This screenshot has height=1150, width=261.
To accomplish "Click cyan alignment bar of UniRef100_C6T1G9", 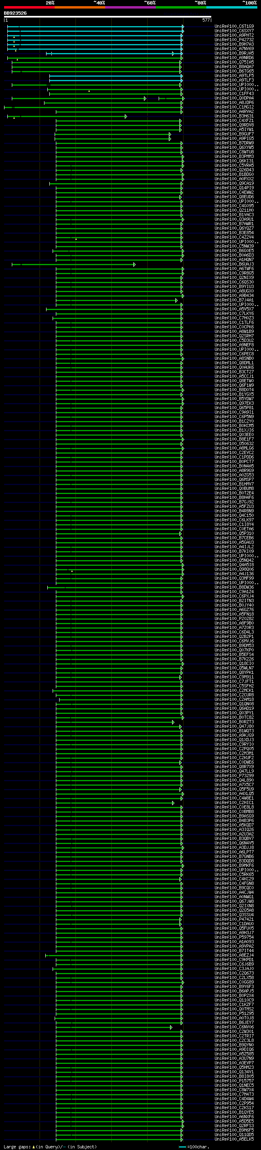I will [x=95, y=27].
